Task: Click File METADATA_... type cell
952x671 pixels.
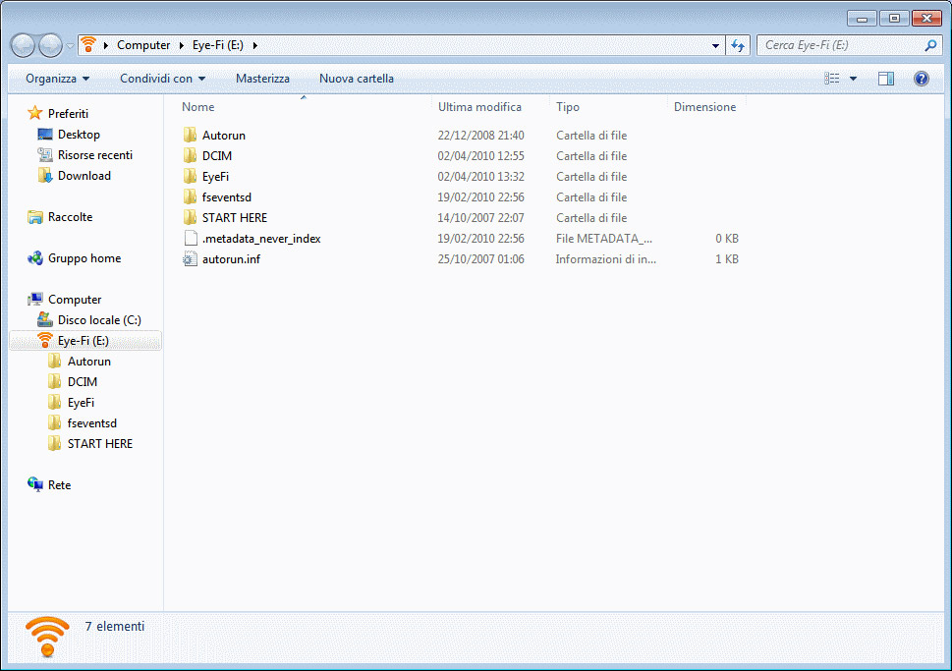Action: pos(603,239)
